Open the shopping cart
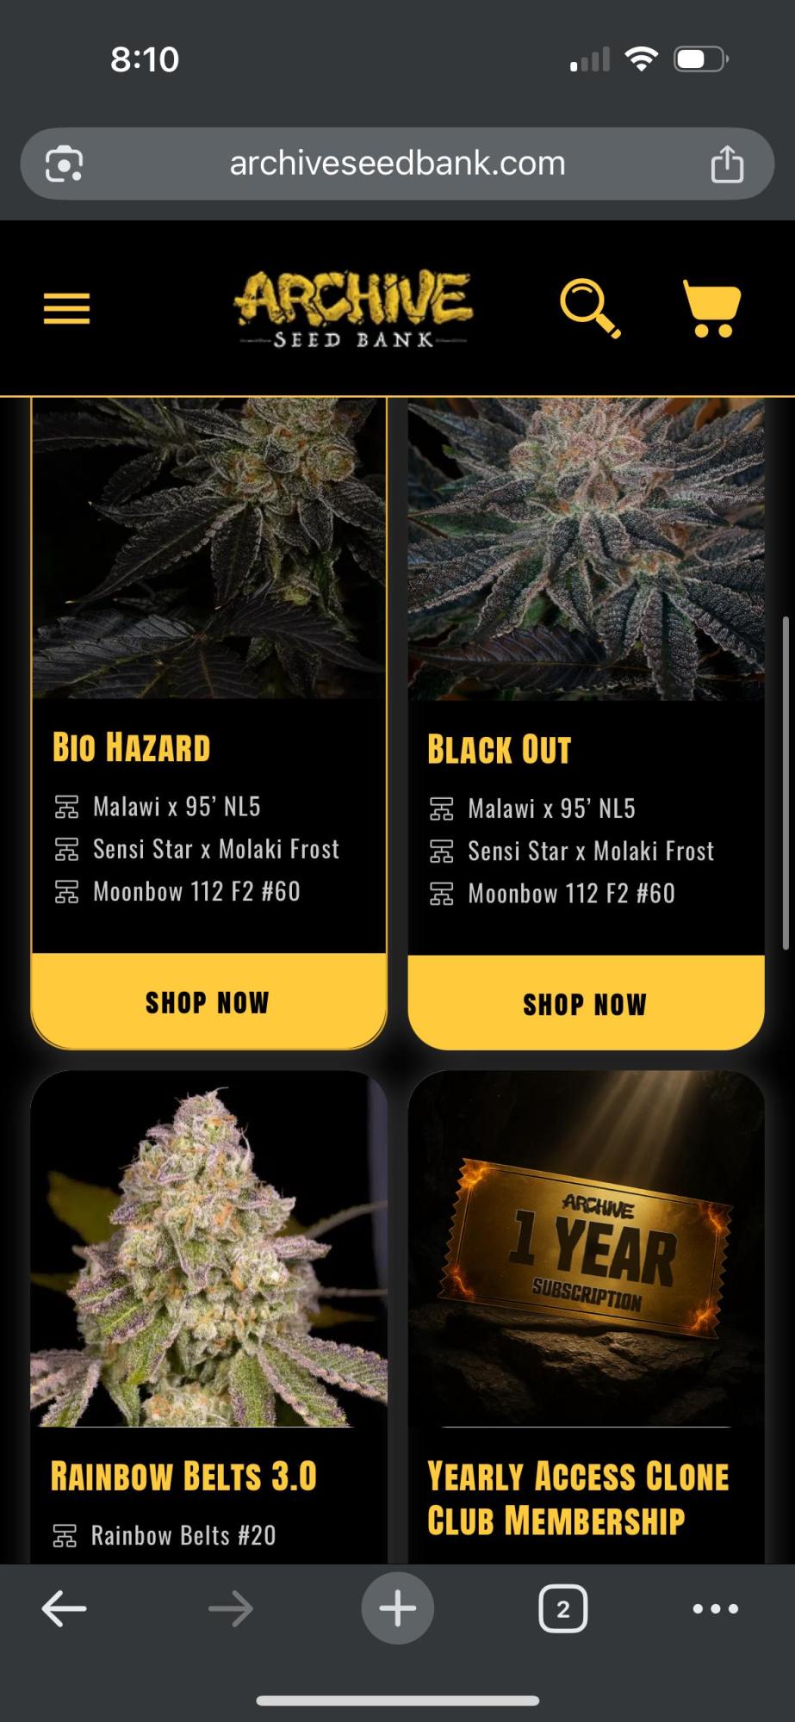 (x=711, y=307)
